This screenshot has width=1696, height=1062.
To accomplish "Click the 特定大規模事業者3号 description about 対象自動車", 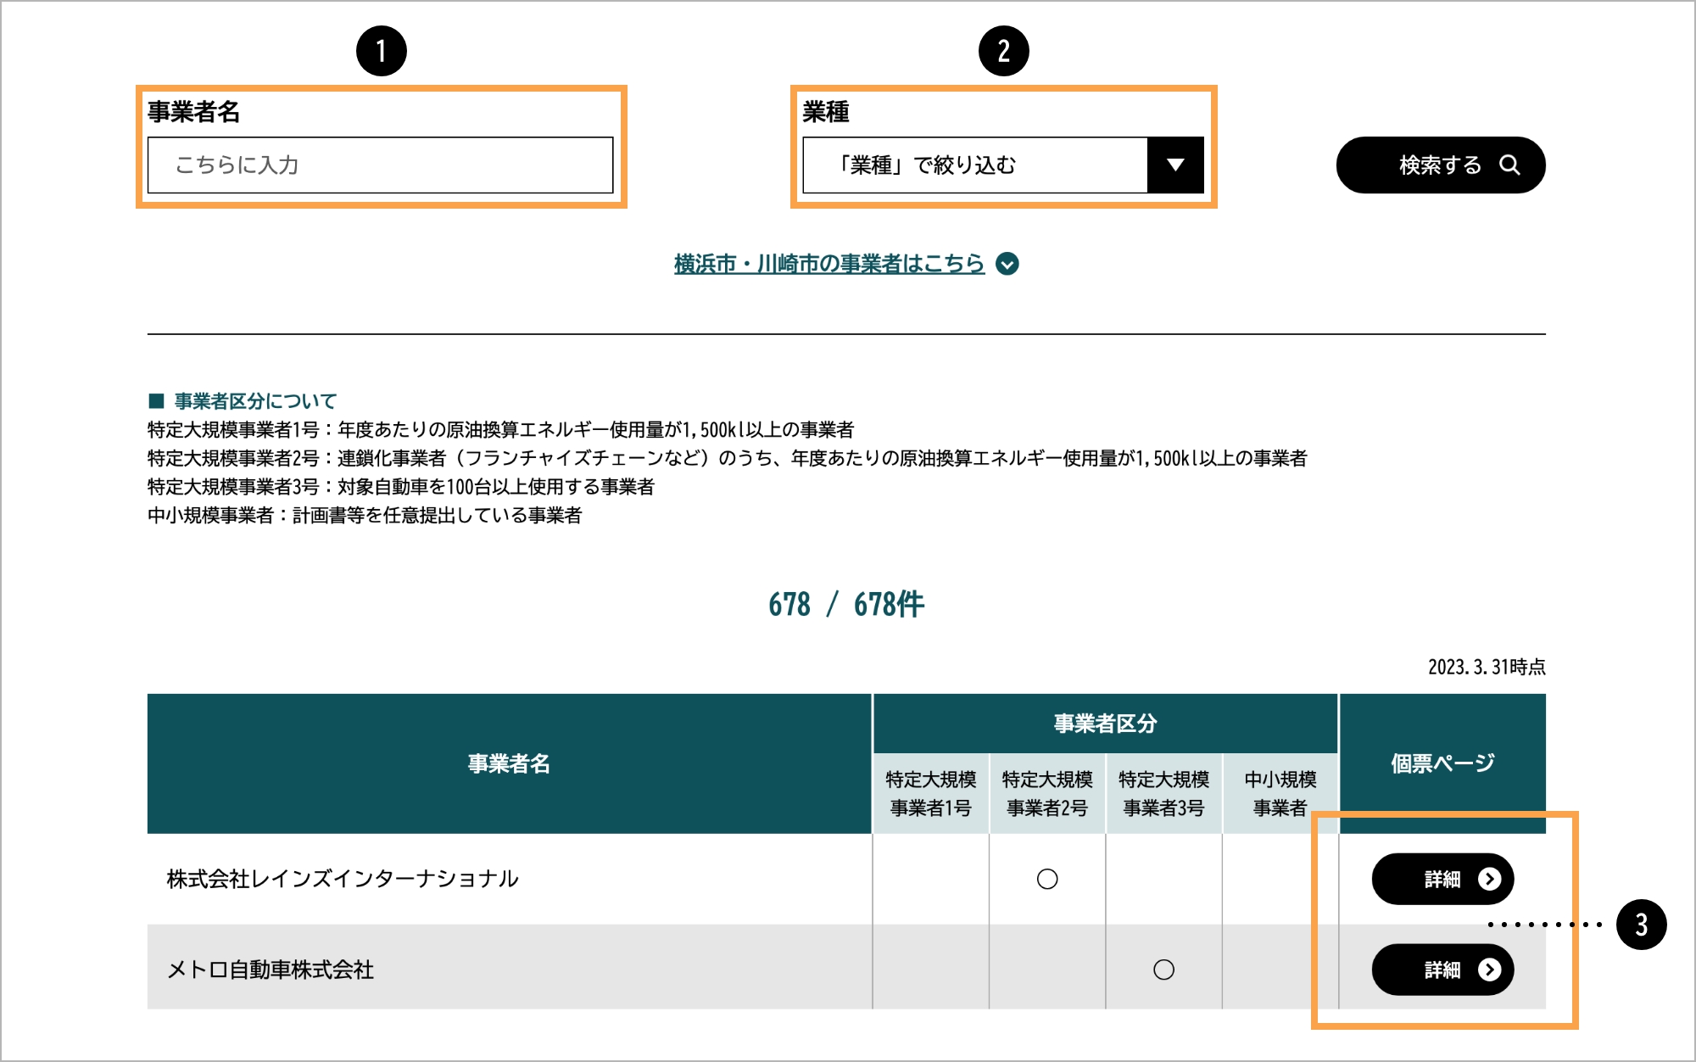I will [x=401, y=486].
